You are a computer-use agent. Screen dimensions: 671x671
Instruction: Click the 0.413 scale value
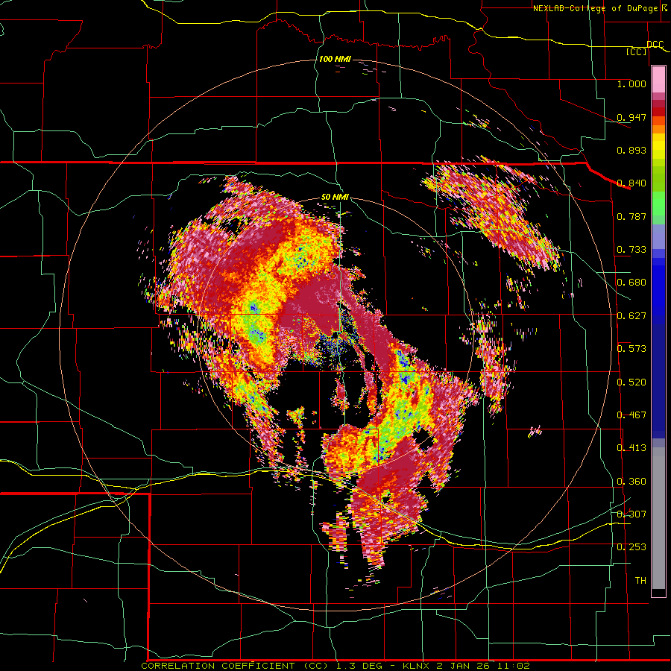pyautogui.click(x=631, y=448)
